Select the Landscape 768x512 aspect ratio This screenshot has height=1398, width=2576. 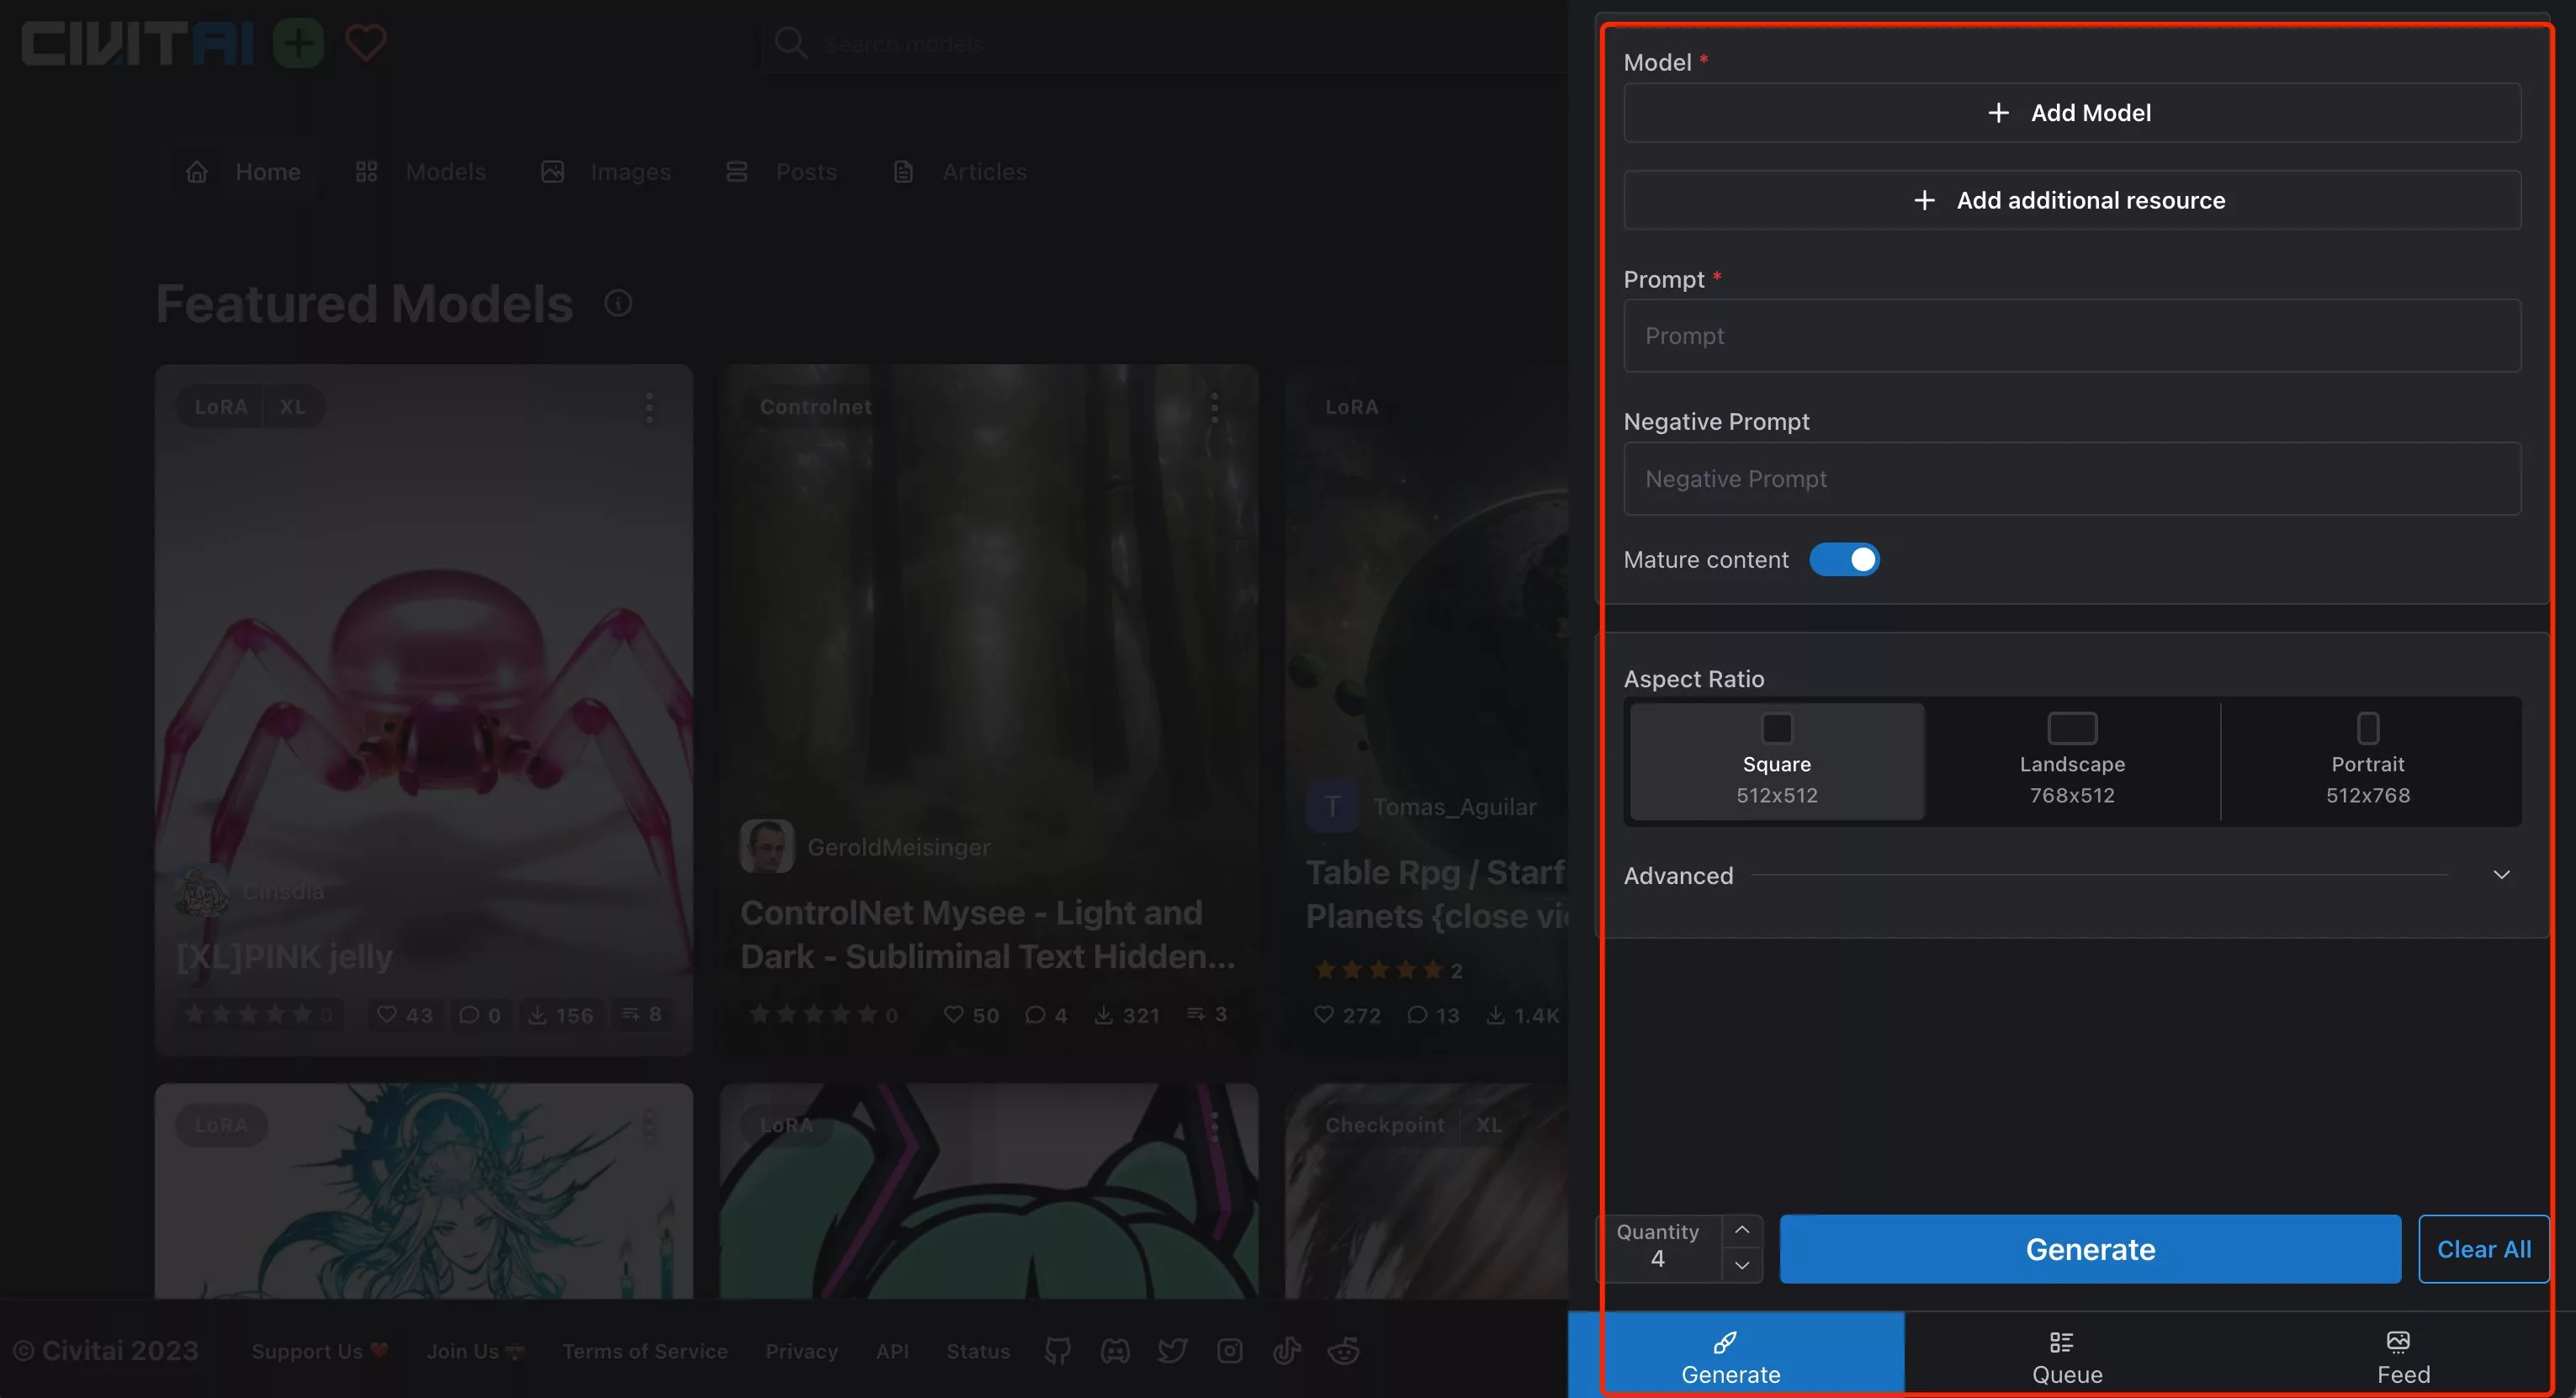pyautogui.click(x=2072, y=761)
